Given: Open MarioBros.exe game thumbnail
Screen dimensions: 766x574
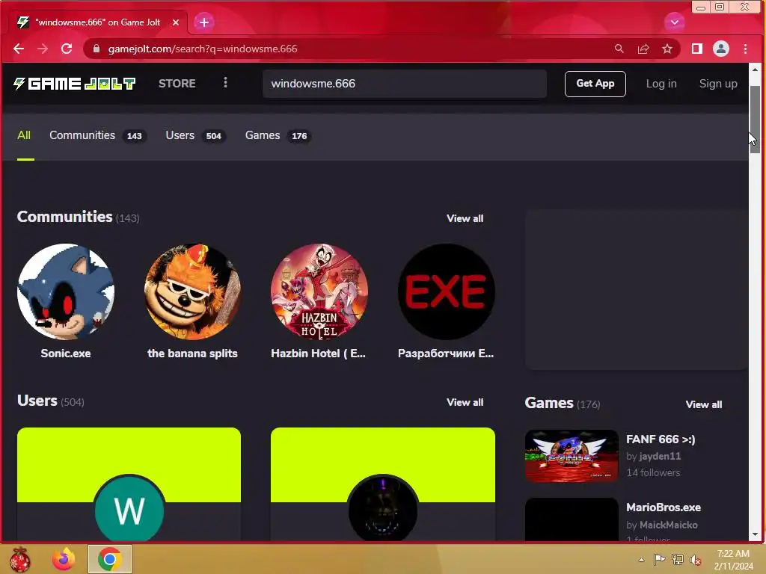Looking at the screenshot, I should point(572,519).
